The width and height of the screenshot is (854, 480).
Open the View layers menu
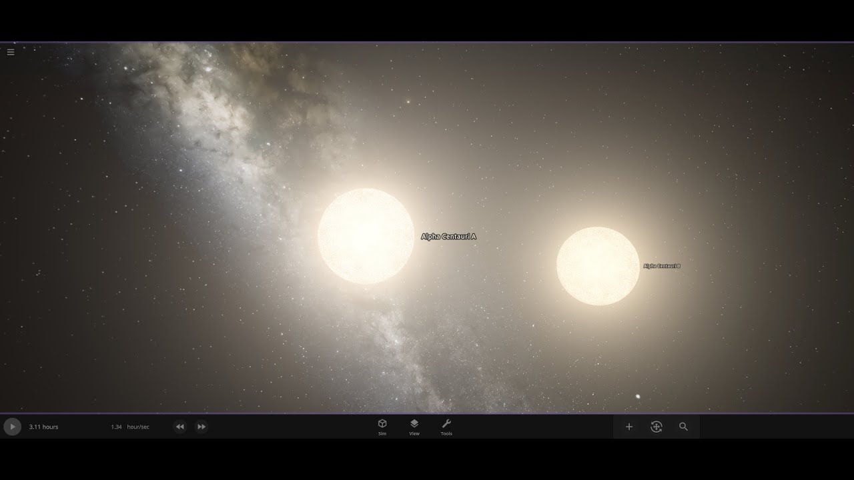[414, 427]
